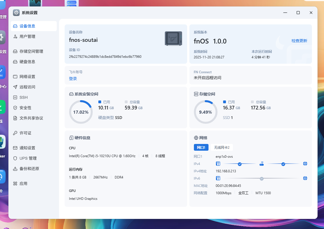Select the 网口1 tab
This screenshot has width=324, height=229.
201,147
